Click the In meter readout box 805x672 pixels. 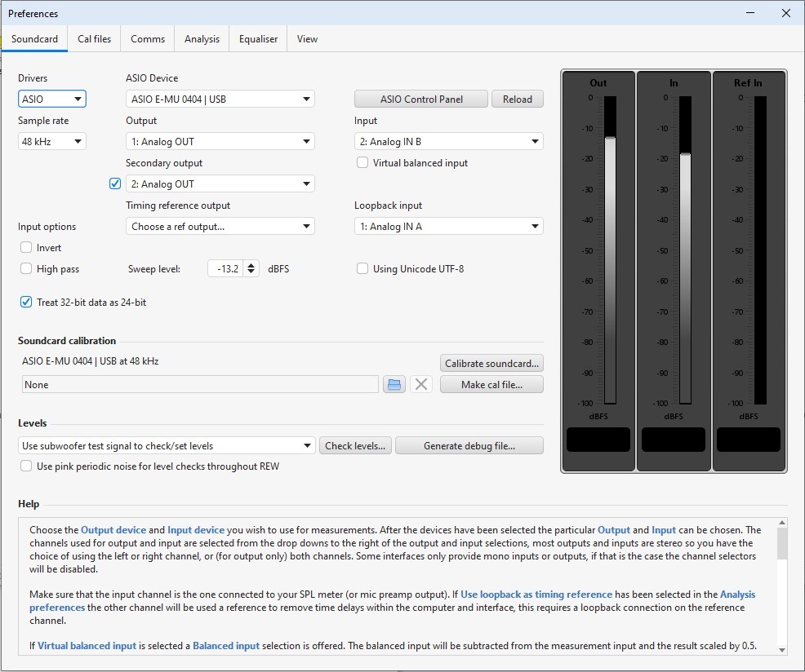click(673, 440)
